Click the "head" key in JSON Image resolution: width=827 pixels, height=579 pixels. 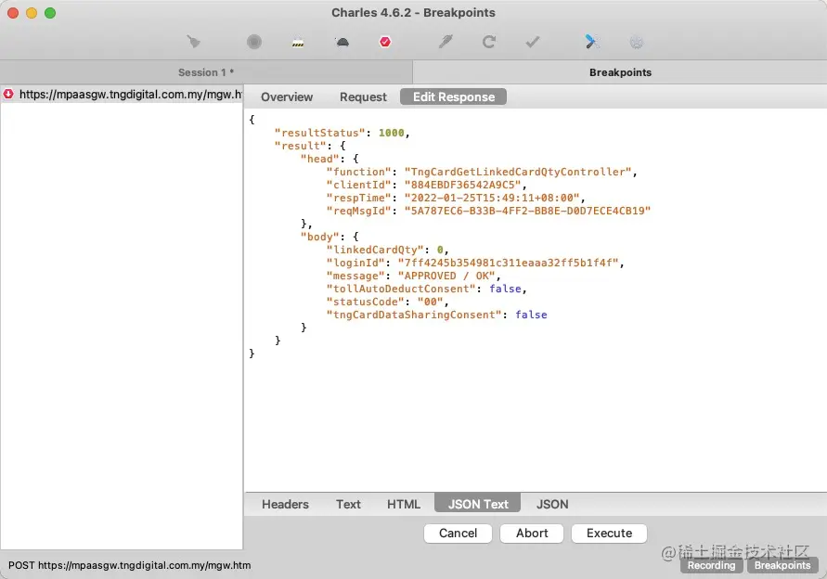pyautogui.click(x=319, y=159)
